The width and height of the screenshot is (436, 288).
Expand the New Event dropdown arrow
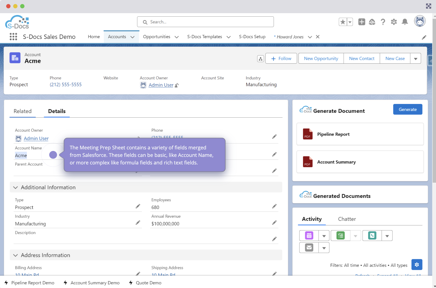(x=324, y=236)
